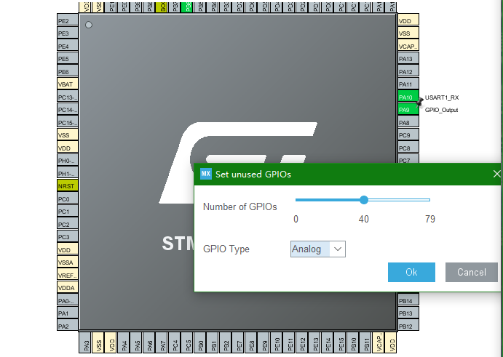
Task: Select pin PA6 on the chip
Action: pos(148,342)
